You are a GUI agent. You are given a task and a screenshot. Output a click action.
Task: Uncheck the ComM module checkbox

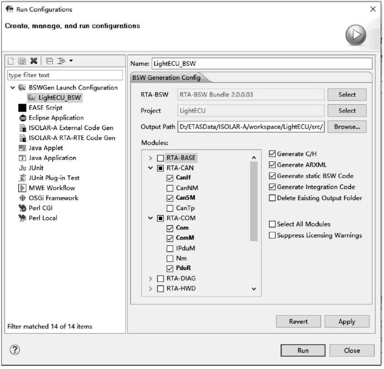(x=170, y=239)
